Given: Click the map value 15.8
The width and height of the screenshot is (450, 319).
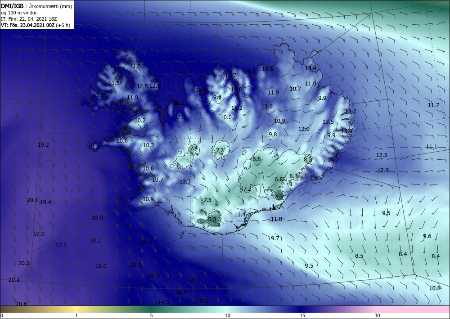Looking at the screenshot, I should pos(237,89).
